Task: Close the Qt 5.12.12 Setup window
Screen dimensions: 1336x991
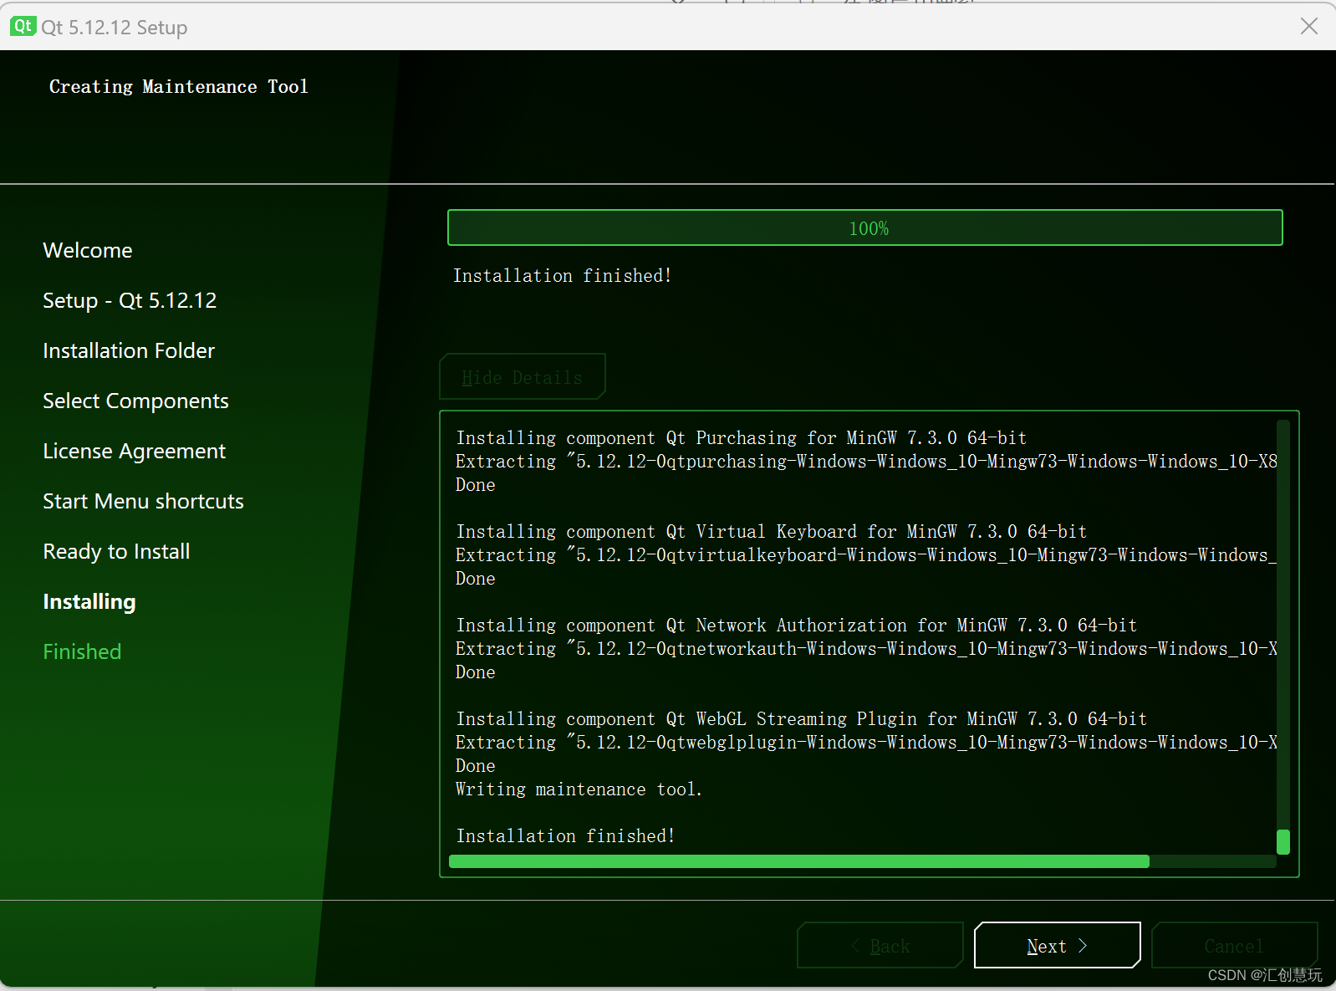Action: 1309,27
